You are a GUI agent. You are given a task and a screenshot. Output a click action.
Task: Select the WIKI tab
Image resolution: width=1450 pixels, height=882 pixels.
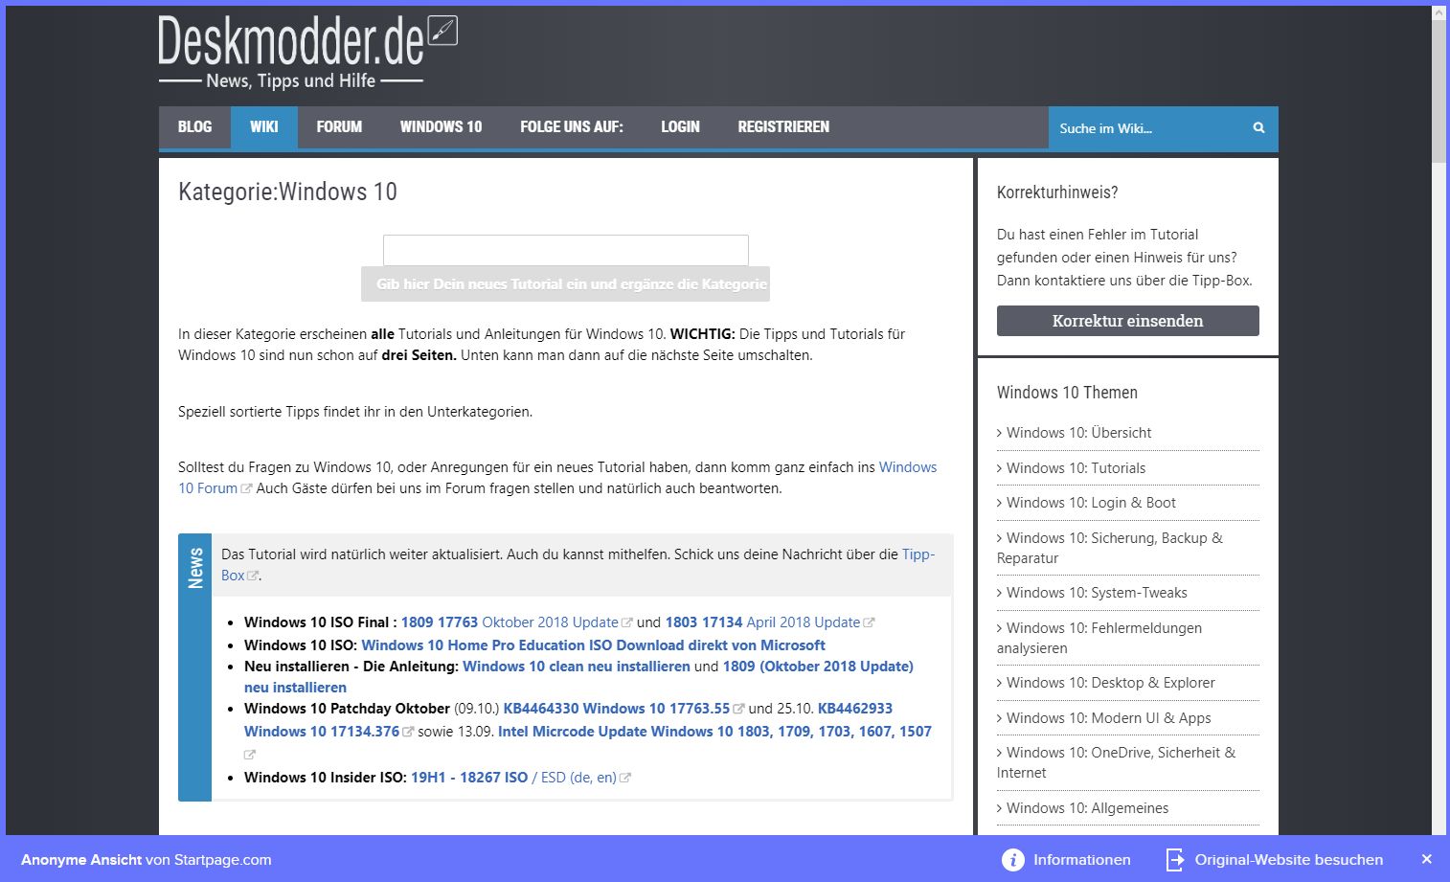[x=264, y=126]
